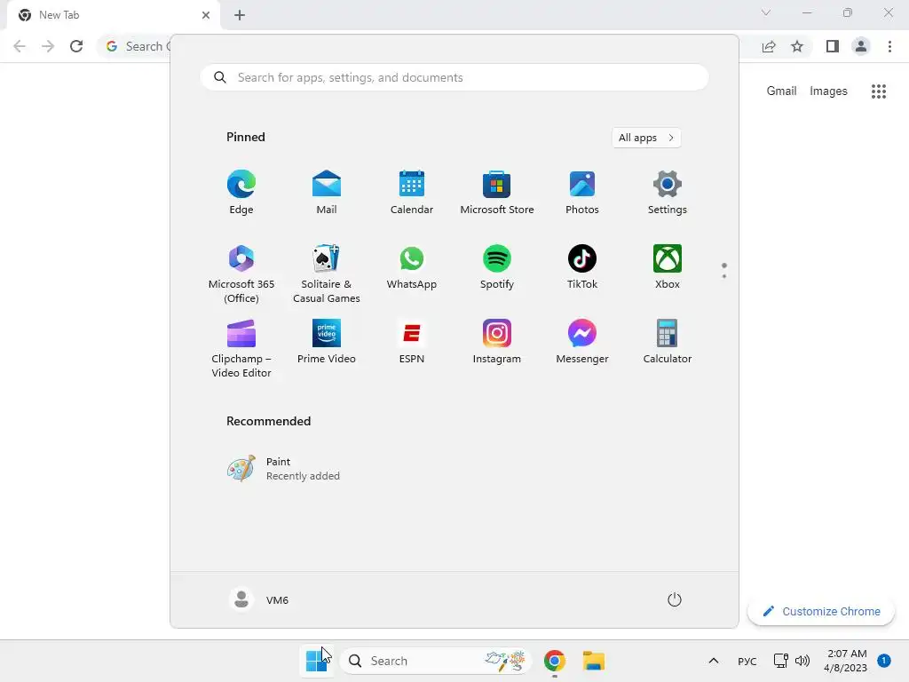Open Clipchamp – Video Editor

(x=241, y=348)
